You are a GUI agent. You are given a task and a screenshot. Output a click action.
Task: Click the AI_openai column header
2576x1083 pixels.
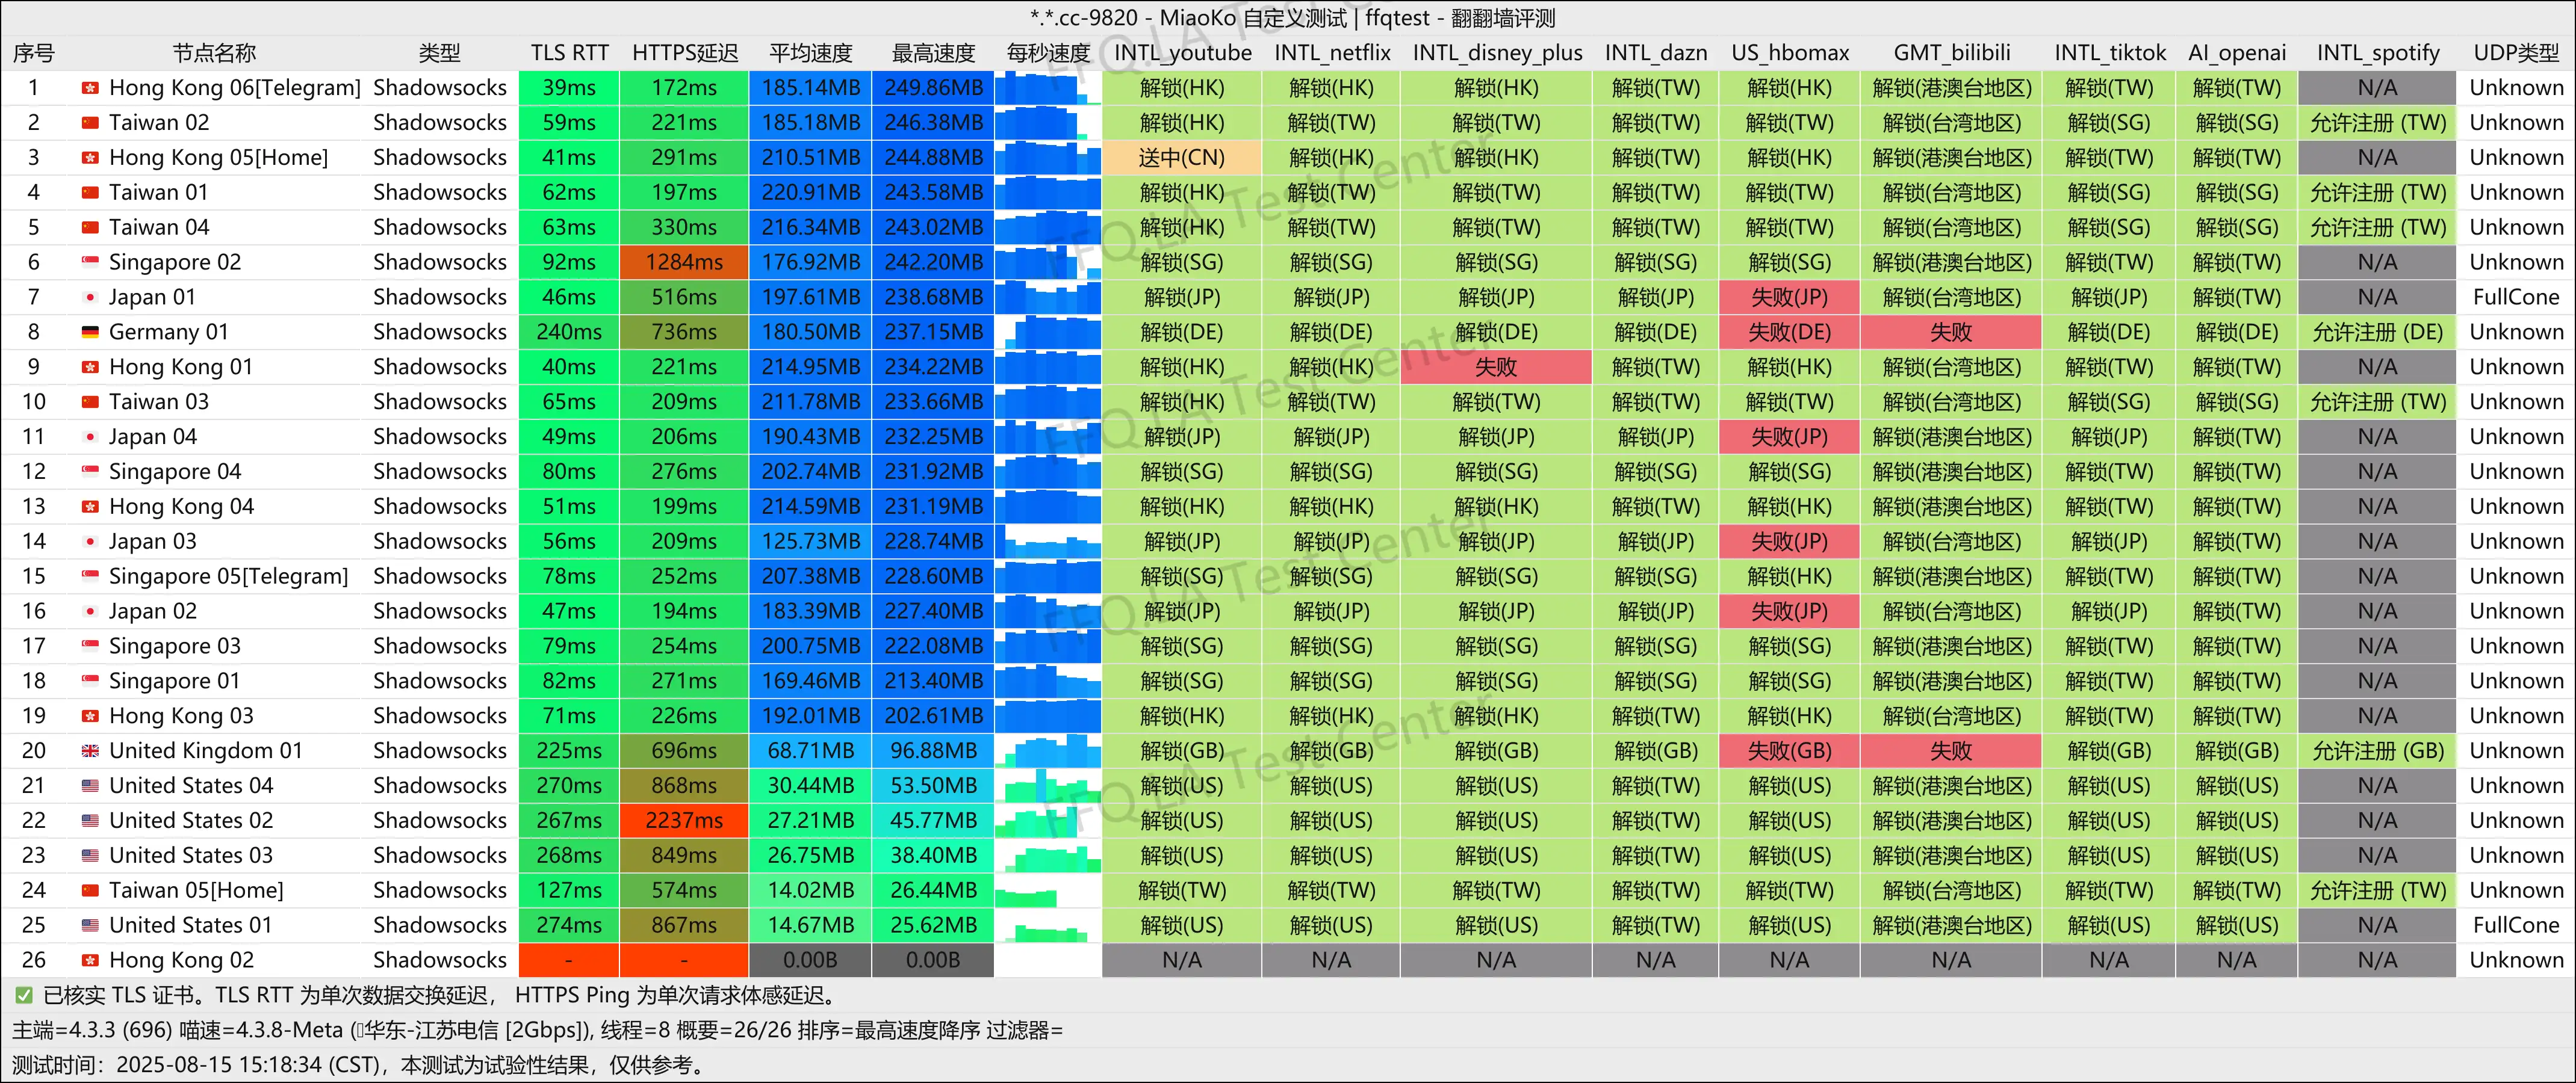pos(2236,53)
